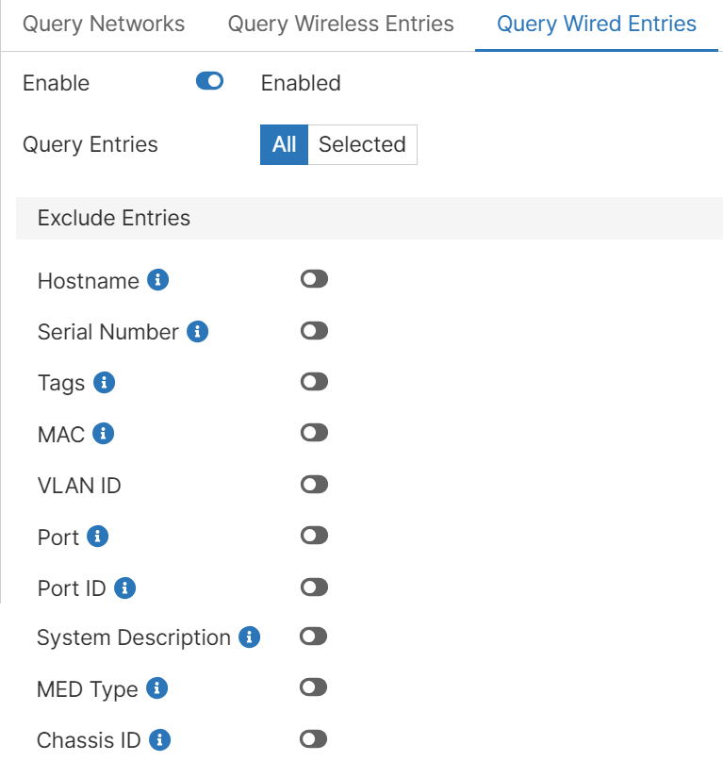Click the Serial Number info icon

click(197, 332)
